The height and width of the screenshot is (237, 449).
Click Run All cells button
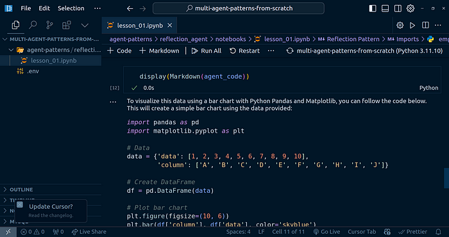207,51
